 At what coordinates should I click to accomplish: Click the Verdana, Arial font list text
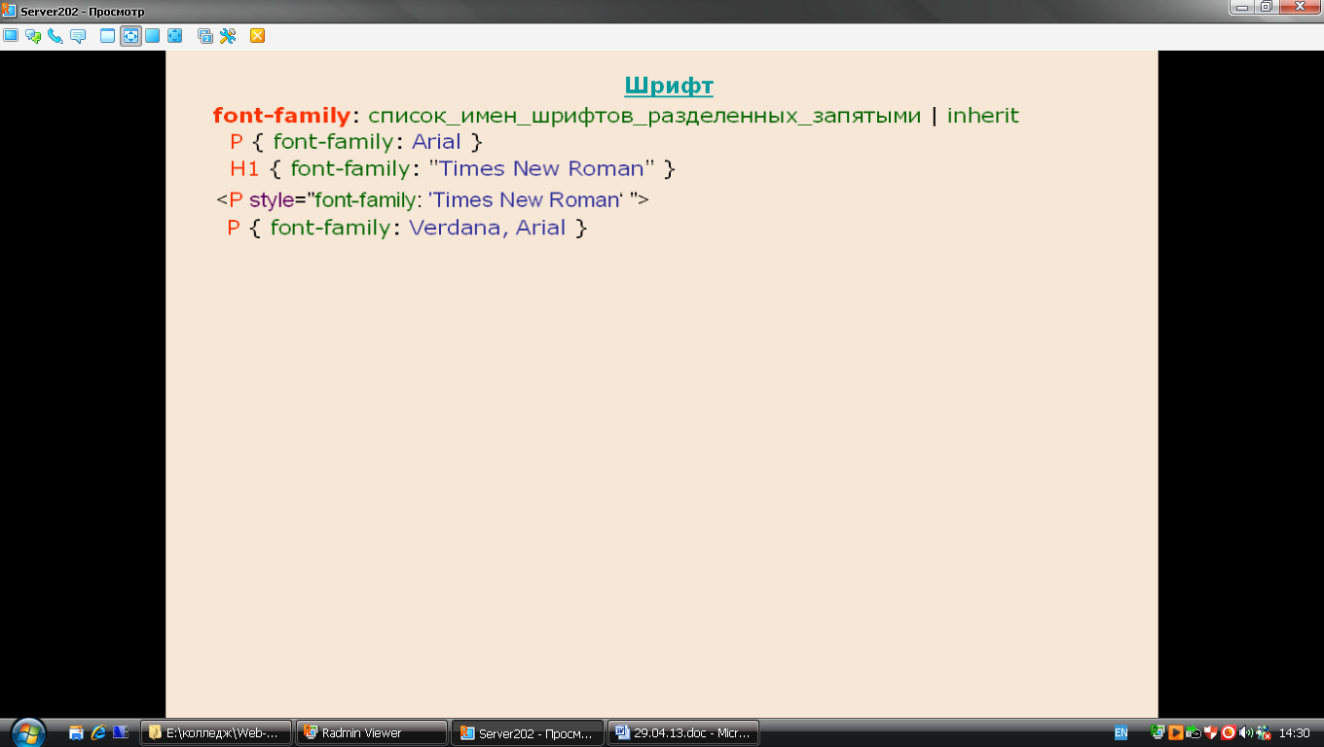coord(487,229)
